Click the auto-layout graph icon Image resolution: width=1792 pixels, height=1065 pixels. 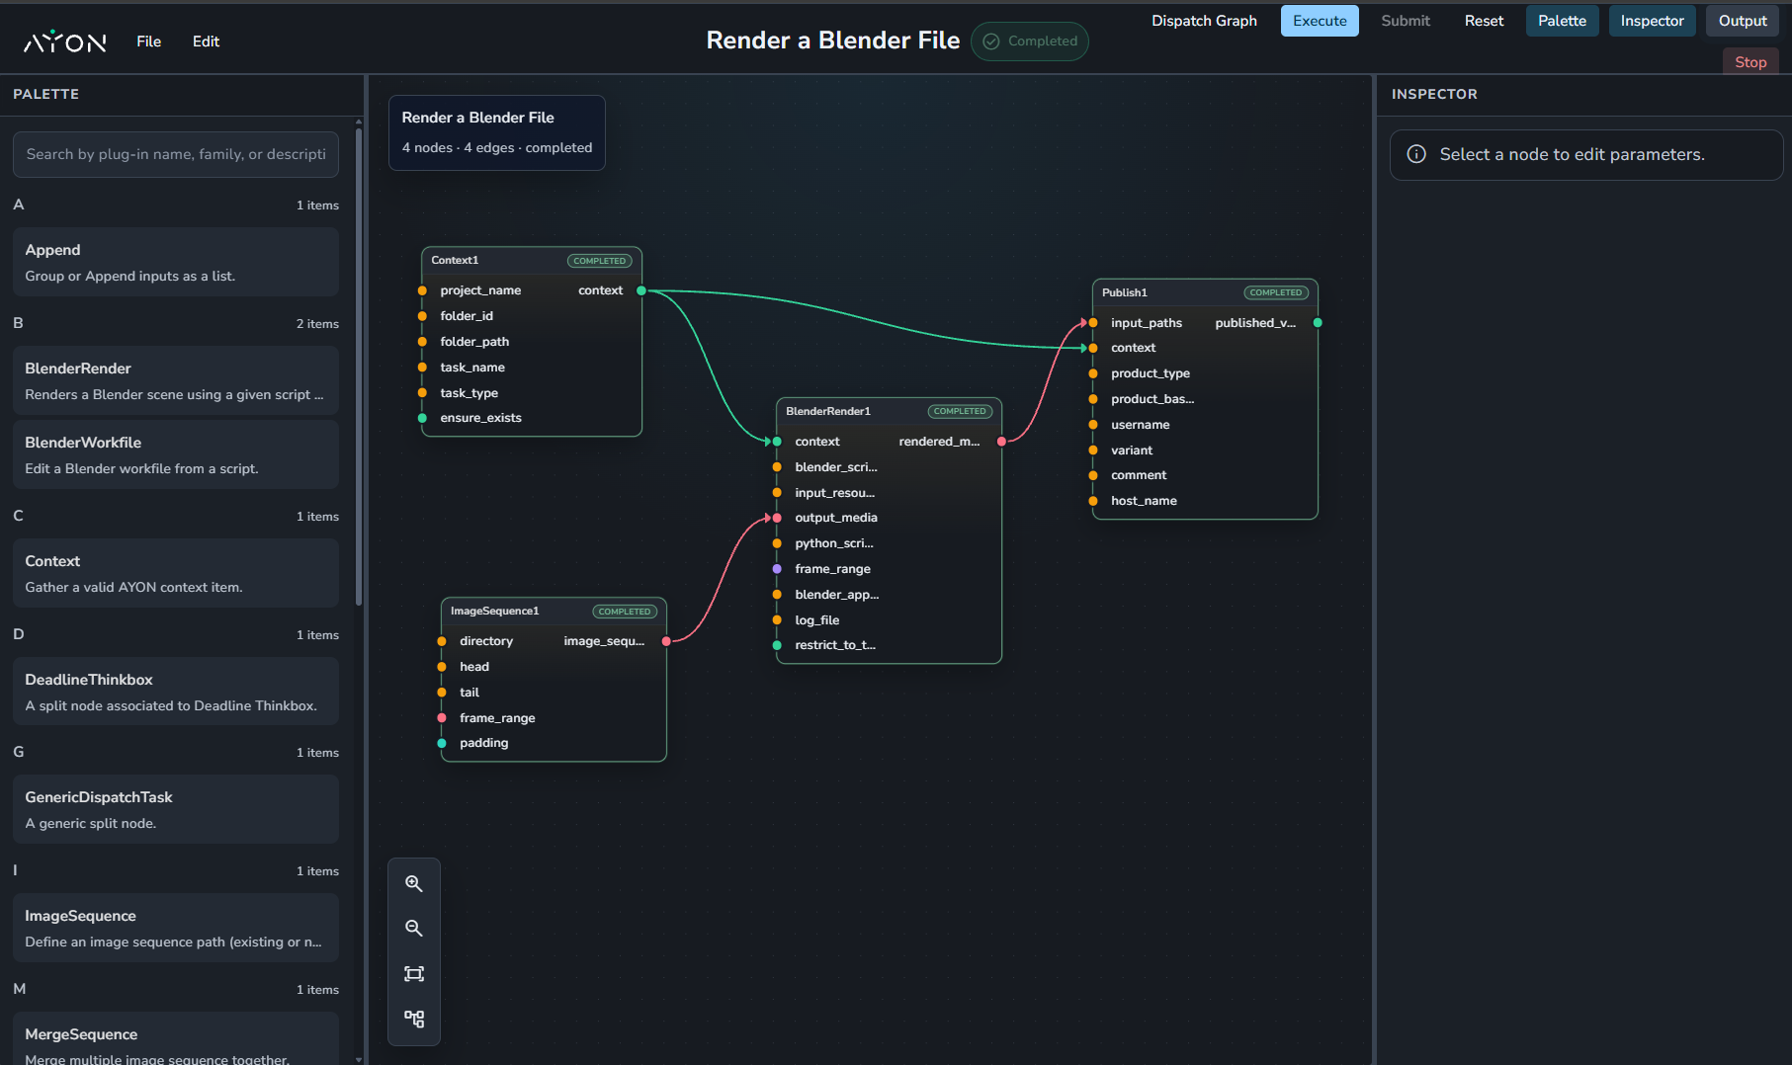tap(414, 1019)
